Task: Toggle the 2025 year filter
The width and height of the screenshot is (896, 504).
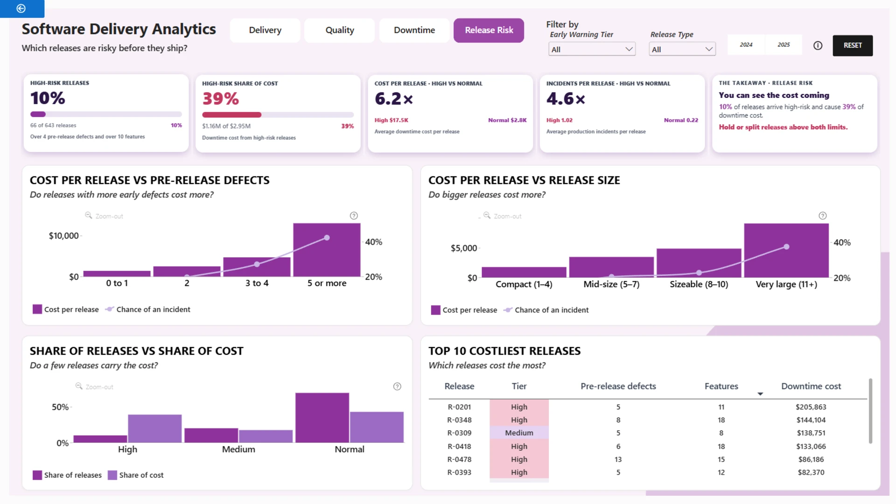Action: [784, 45]
